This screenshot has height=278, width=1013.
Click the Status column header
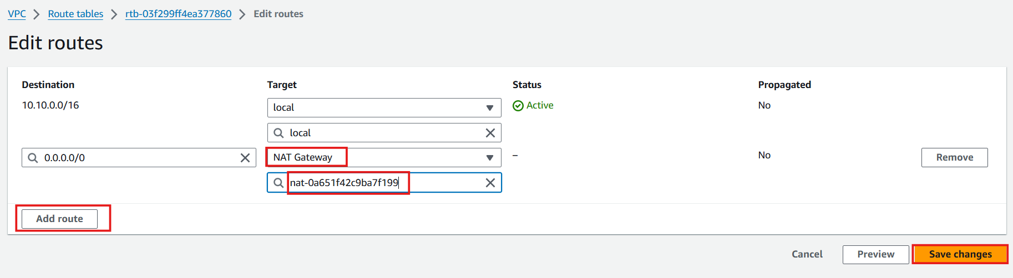(x=527, y=85)
